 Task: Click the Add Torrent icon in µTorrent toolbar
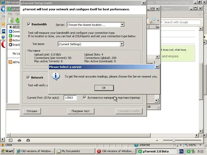(11, 20)
